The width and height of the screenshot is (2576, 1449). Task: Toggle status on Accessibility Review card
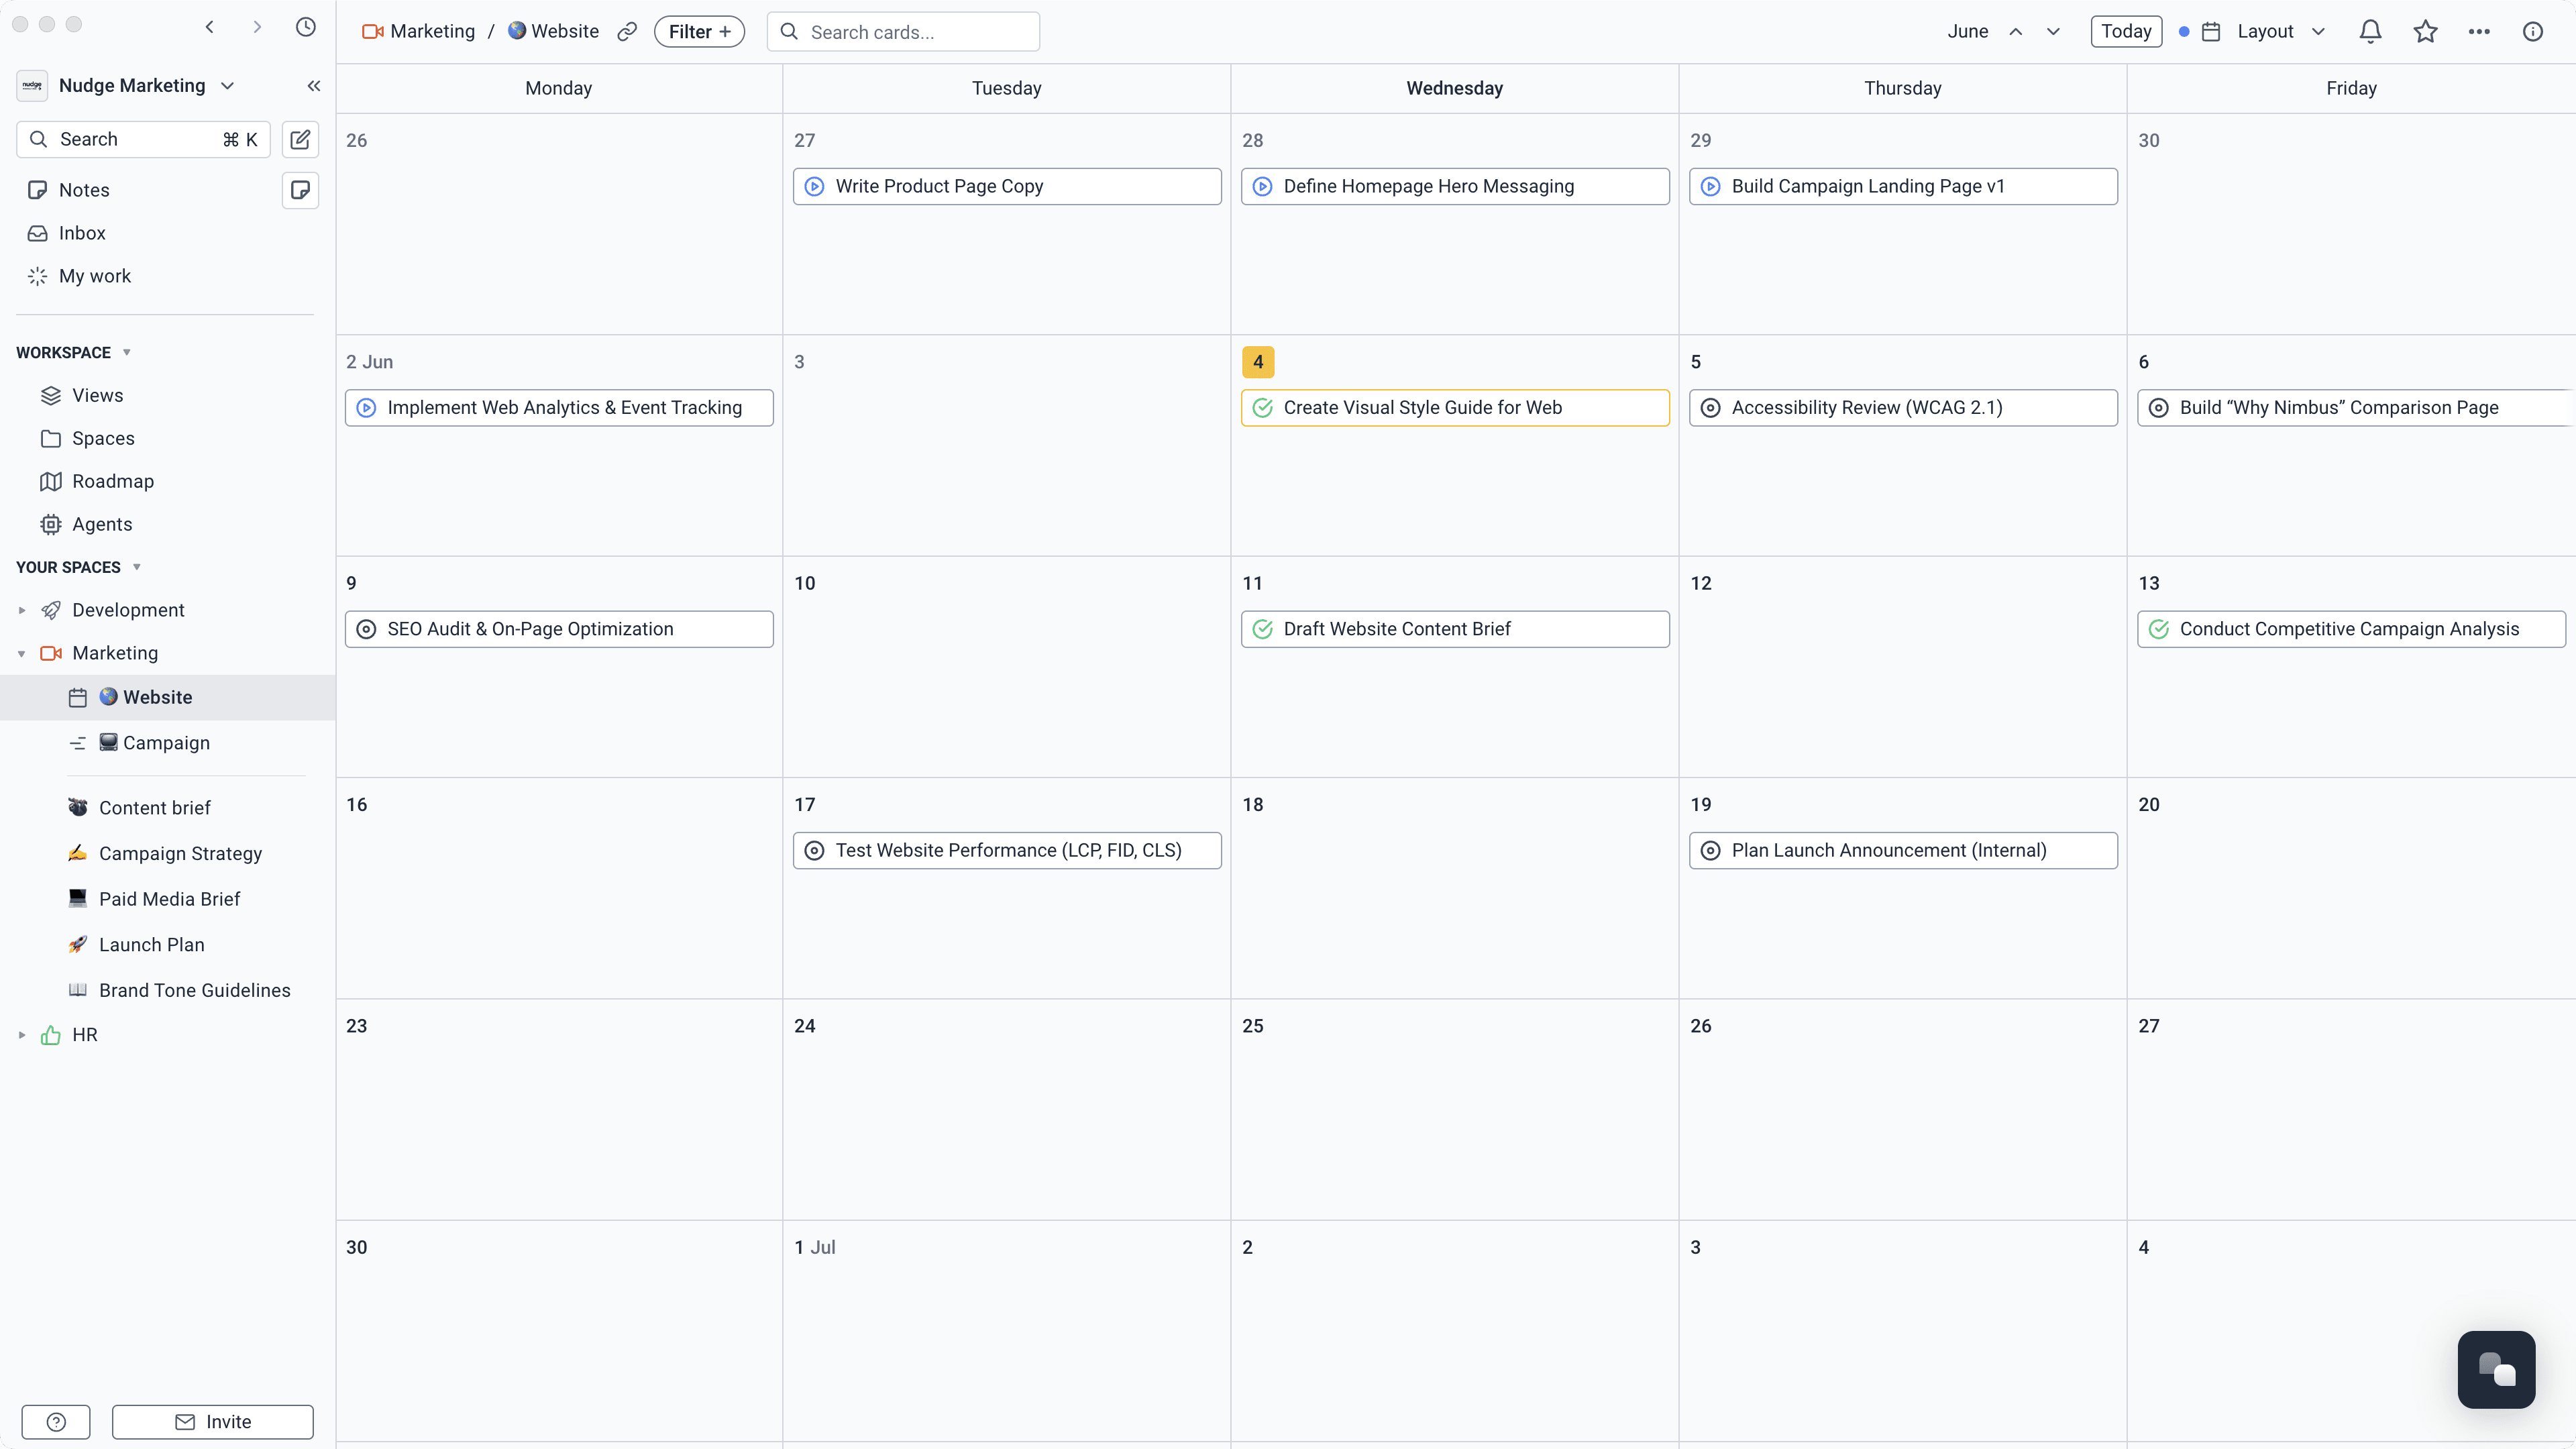click(1711, 408)
